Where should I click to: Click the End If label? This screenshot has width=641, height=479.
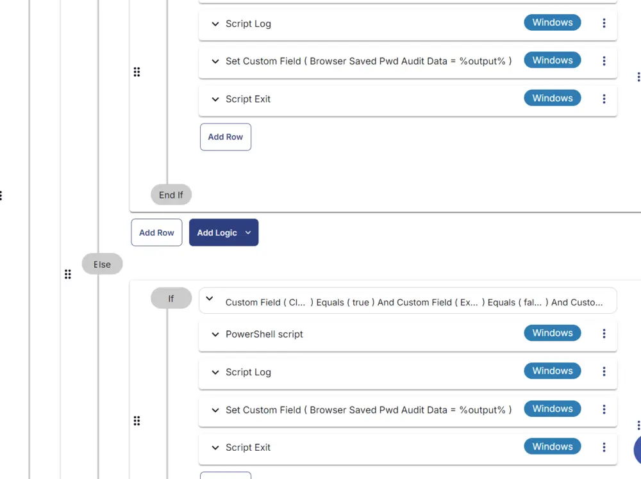(x=171, y=195)
